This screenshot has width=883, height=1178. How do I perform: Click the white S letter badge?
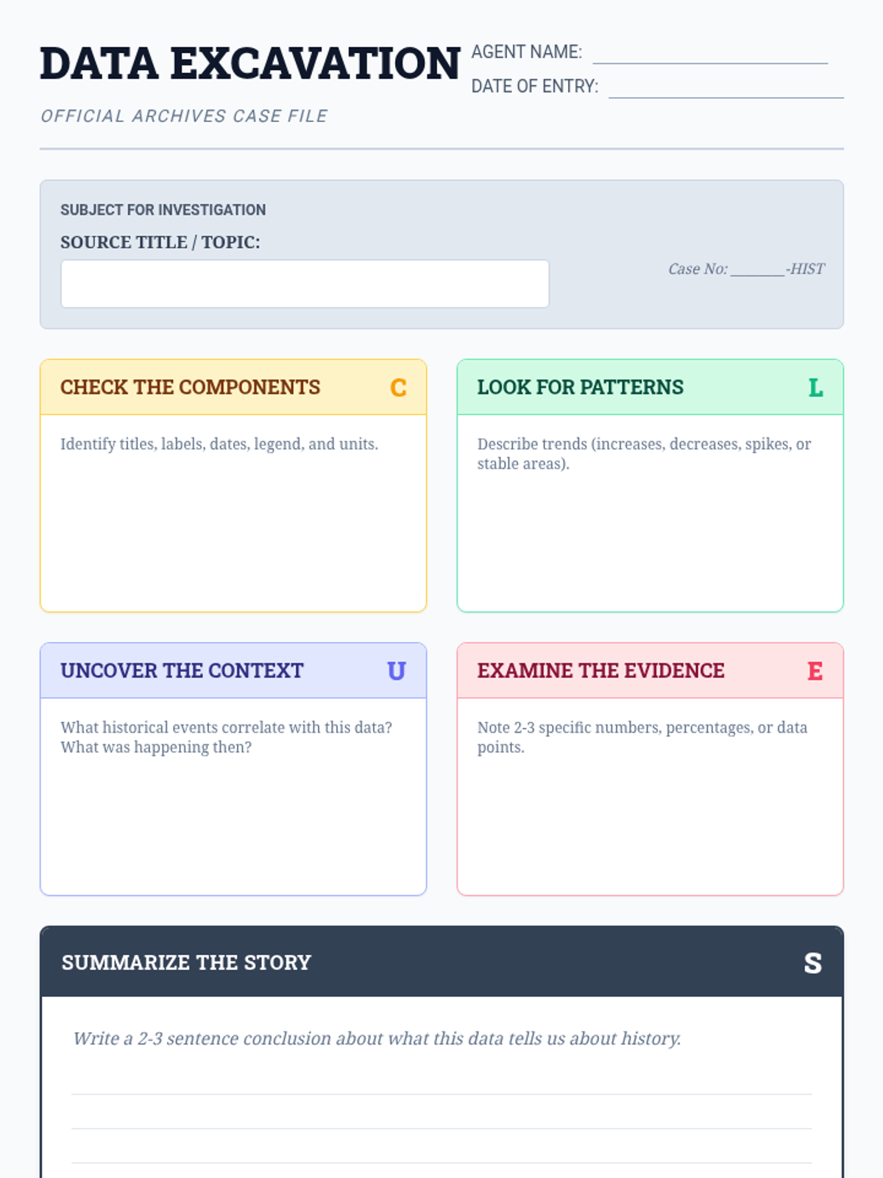(x=812, y=963)
